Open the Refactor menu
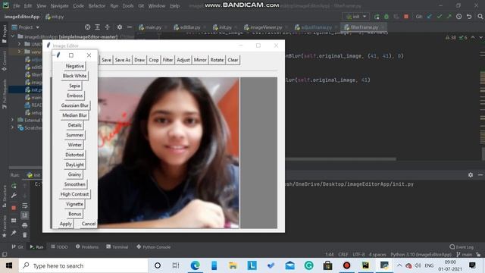Screen dimensions: 485x273 96,6
